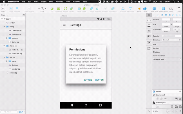The height and width of the screenshot is (114, 183).
Task: Select the Permissions text layer
Action: 16,34
